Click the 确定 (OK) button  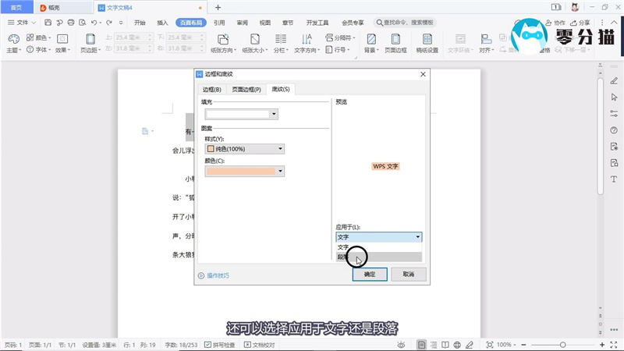pos(370,275)
